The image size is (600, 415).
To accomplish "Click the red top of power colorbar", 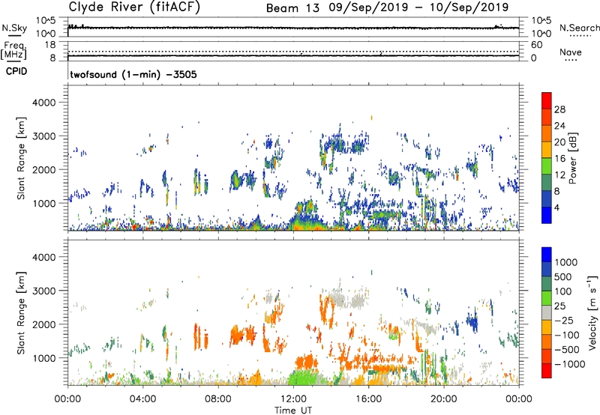I will (x=547, y=100).
